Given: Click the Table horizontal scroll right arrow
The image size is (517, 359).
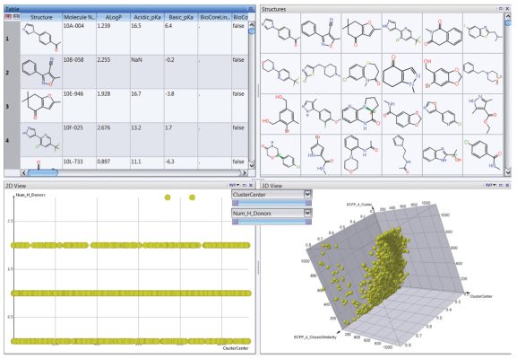Looking at the screenshot, I should [x=244, y=172].
